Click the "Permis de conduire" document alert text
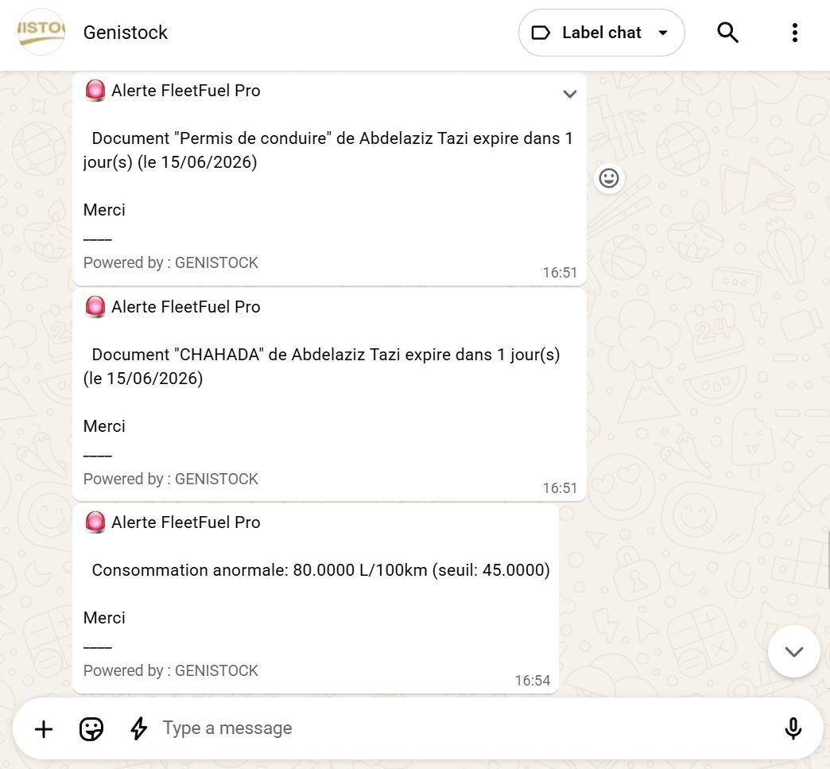The height and width of the screenshot is (769, 830). click(328, 150)
